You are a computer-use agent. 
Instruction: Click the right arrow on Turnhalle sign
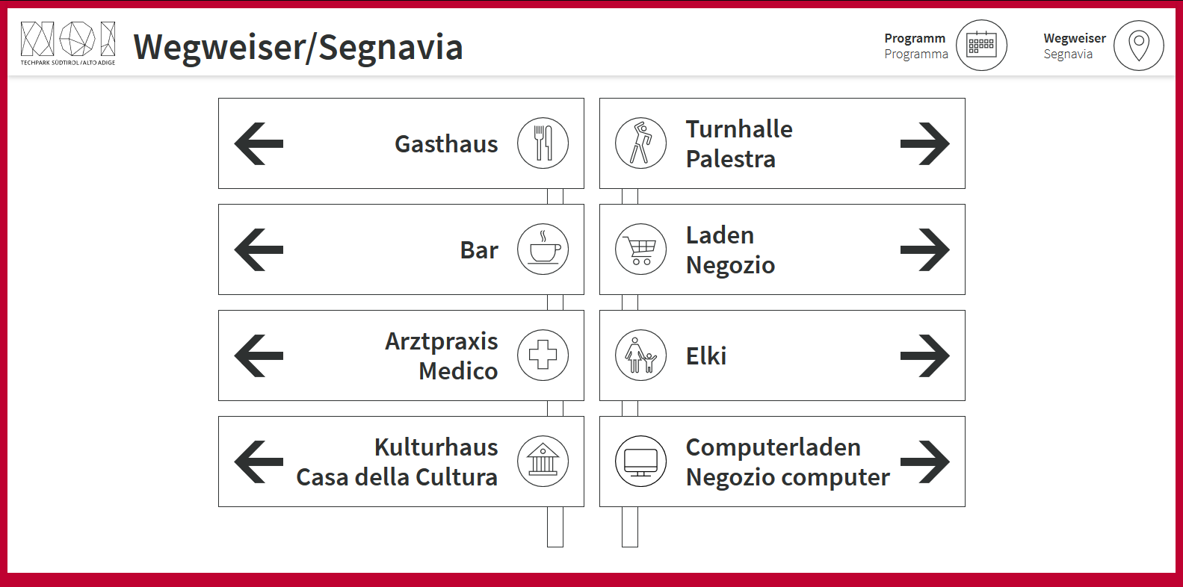pos(924,143)
